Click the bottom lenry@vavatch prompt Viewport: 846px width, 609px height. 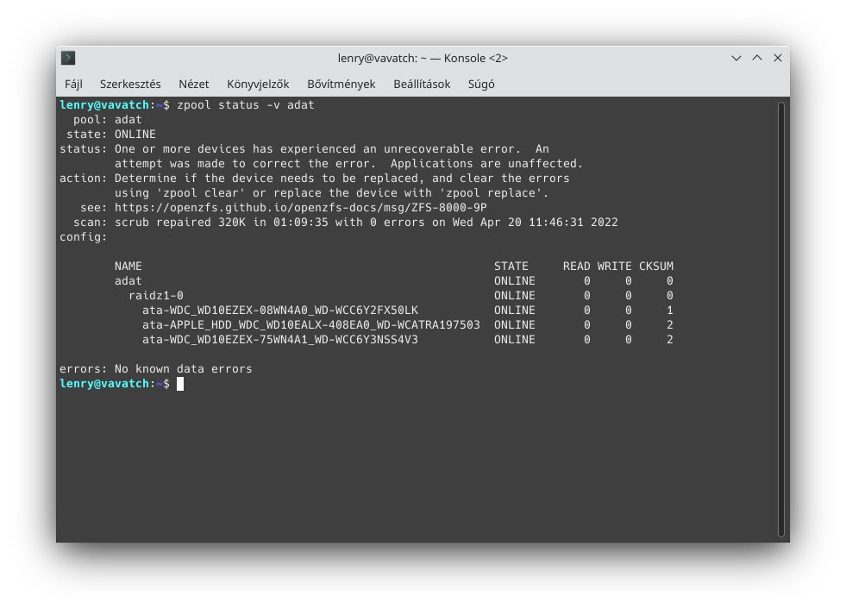point(115,384)
